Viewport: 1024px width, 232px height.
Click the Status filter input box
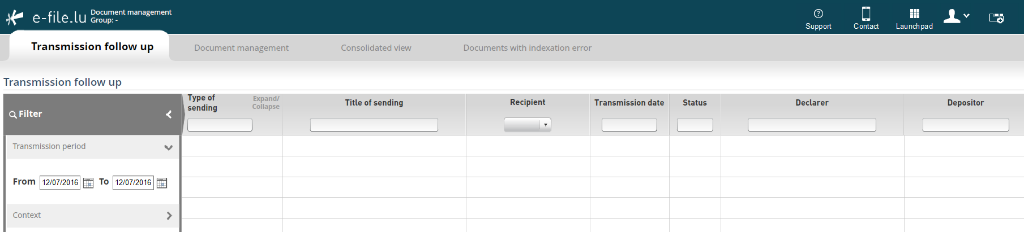pyautogui.click(x=695, y=125)
